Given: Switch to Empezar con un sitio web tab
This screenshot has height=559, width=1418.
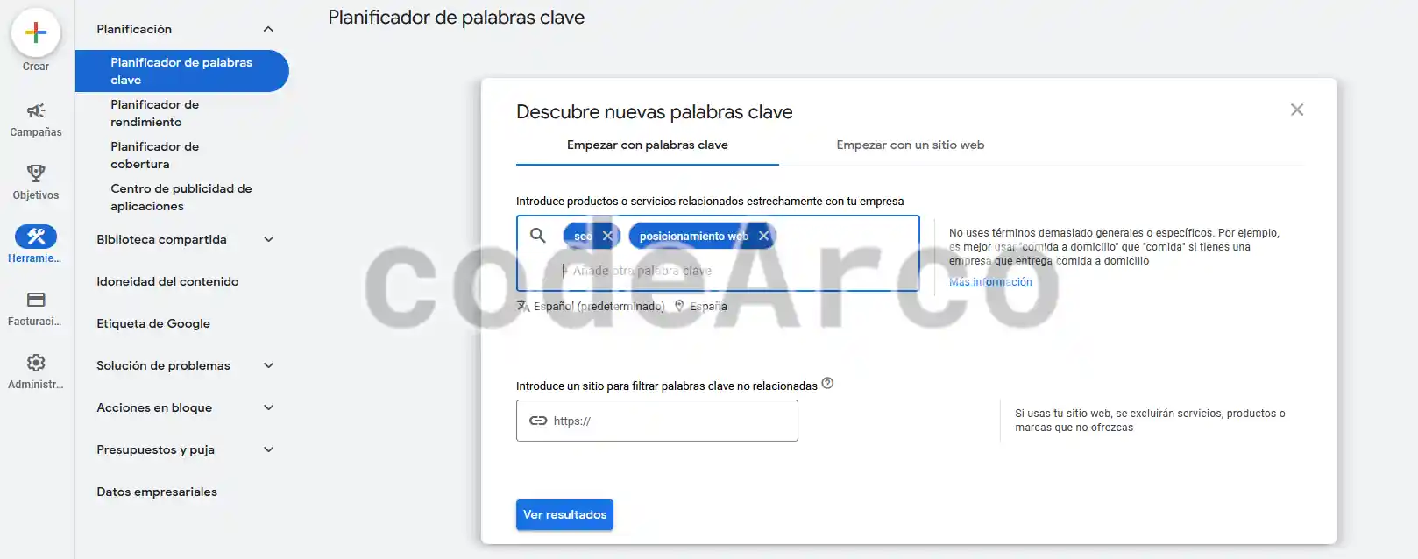Looking at the screenshot, I should point(911,145).
